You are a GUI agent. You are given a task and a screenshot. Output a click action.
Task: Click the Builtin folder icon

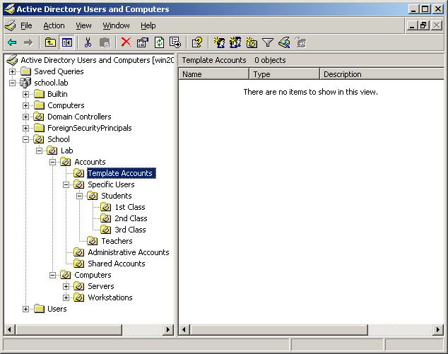(x=39, y=94)
